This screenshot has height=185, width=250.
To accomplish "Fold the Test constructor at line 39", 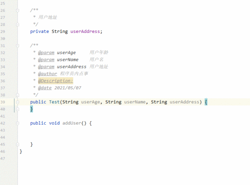I will (17, 102).
